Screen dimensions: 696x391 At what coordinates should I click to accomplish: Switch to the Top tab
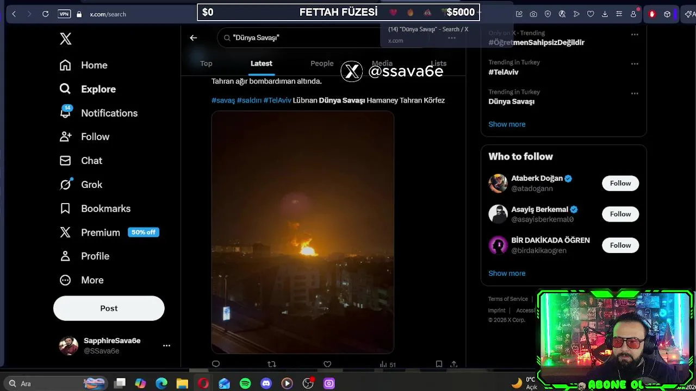(x=206, y=64)
